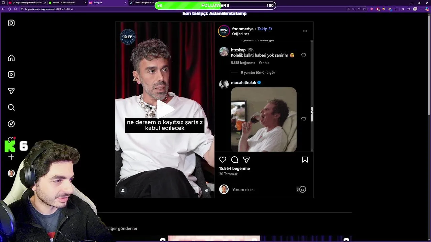Open foonmedya profile picture
This screenshot has width=431, height=242.
(224, 31)
